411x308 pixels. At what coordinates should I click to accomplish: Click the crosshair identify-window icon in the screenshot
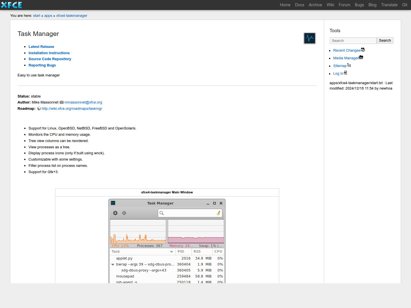[124, 213]
